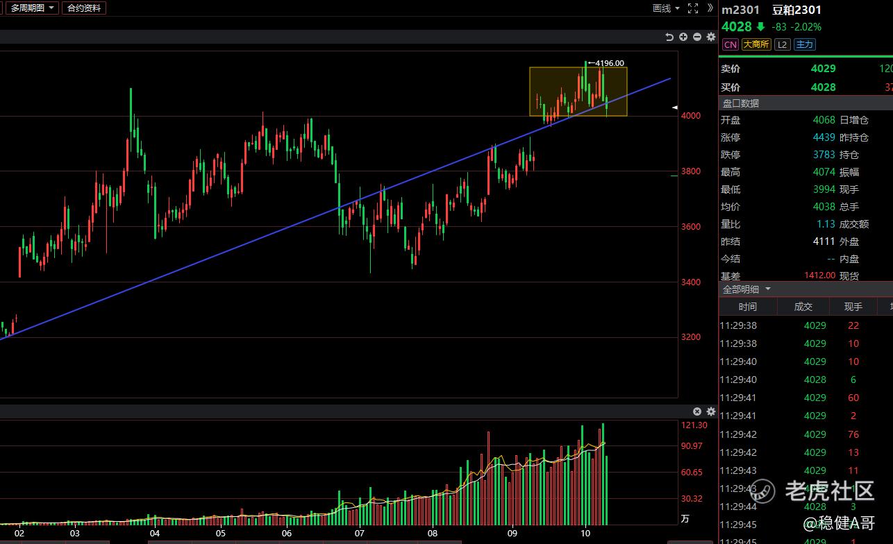893x544 pixels.
Task: Click the 跌停 value 3783
Action: (x=824, y=155)
